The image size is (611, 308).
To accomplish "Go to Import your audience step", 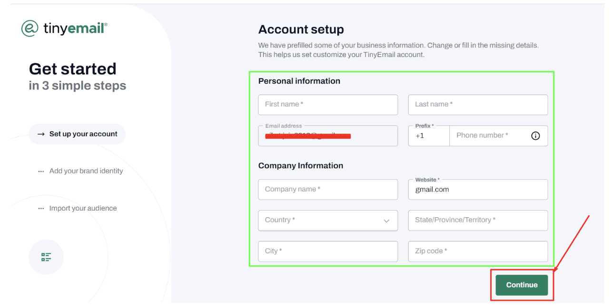I will coord(83,208).
